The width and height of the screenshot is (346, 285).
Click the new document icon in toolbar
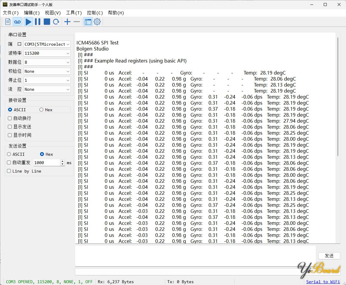(x=8, y=22)
